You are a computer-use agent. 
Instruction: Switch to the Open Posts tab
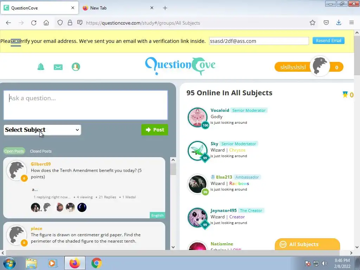14,151
